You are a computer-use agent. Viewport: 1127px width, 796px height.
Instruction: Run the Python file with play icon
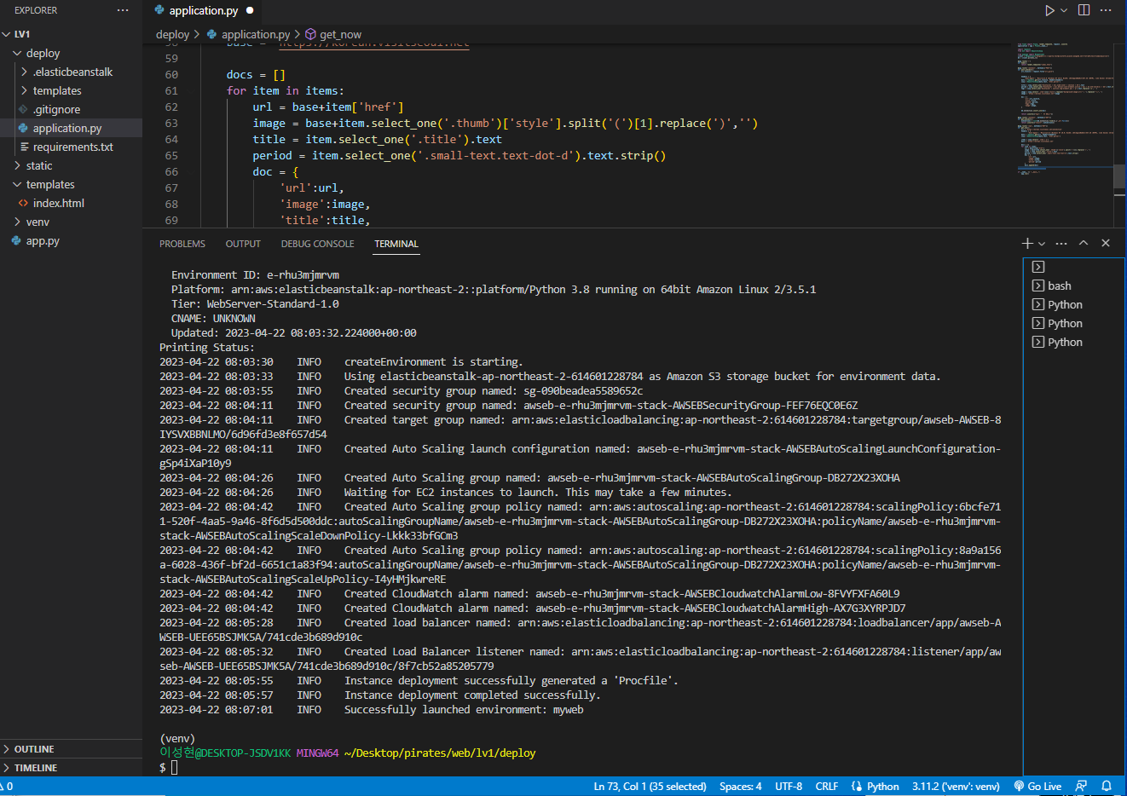point(1049,10)
